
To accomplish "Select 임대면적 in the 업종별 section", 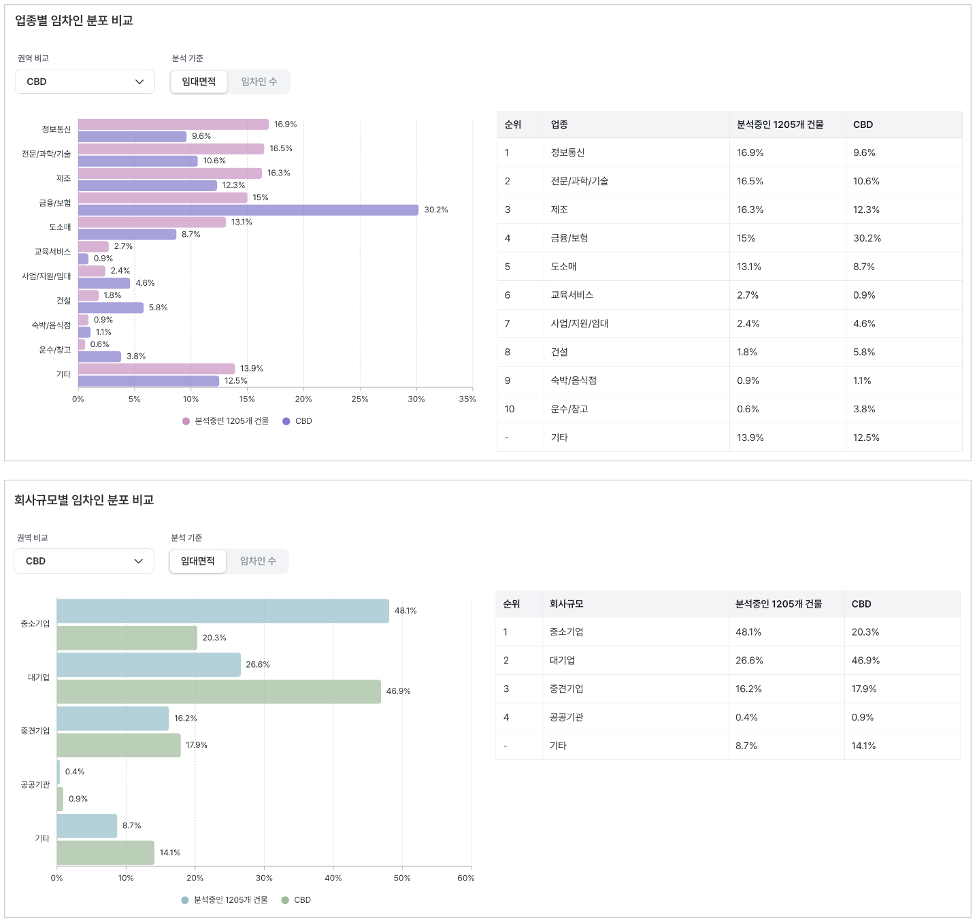I will pos(199,82).
